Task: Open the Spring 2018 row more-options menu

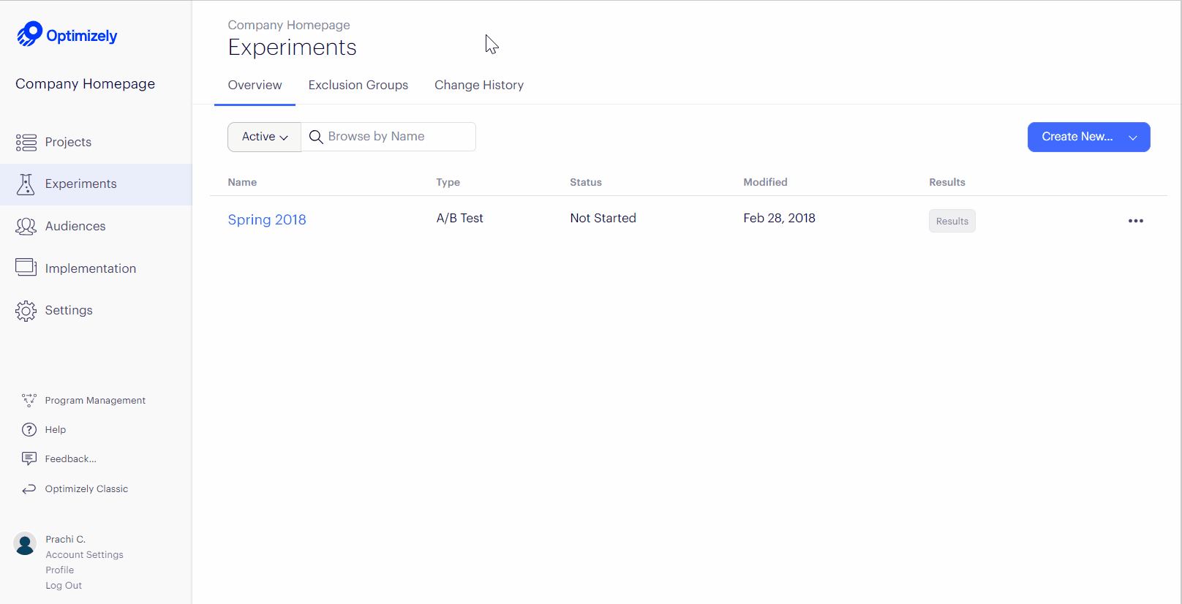Action: (x=1135, y=221)
